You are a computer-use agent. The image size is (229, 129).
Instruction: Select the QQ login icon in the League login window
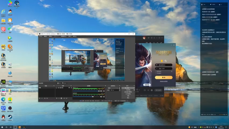[x=162, y=61]
